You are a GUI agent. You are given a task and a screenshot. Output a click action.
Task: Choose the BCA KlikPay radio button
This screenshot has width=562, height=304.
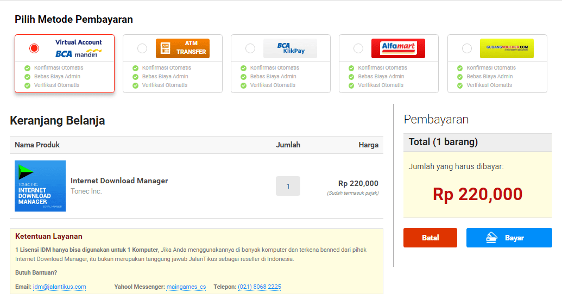coord(250,48)
